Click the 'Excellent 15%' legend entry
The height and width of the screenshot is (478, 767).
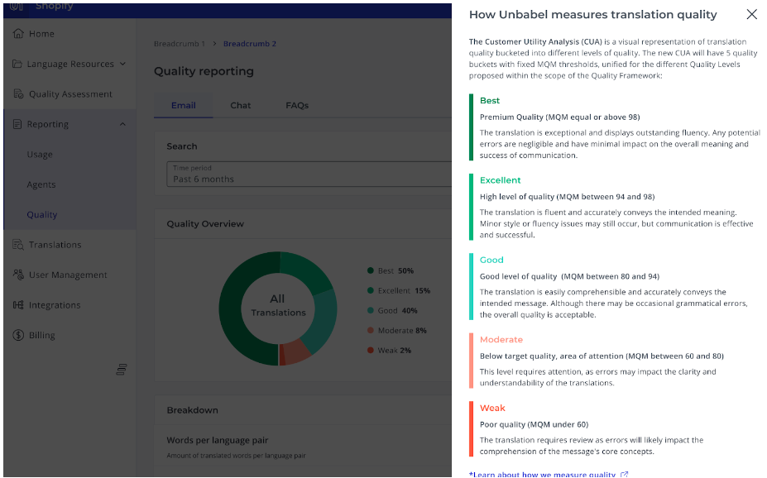399,290
